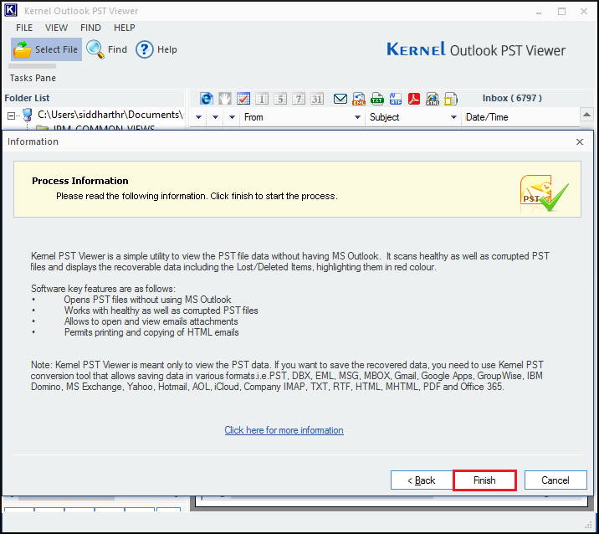Viewport: 599px width, 534px height.
Task: Open the FIND menu
Action: pyautogui.click(x=90, y=28)
